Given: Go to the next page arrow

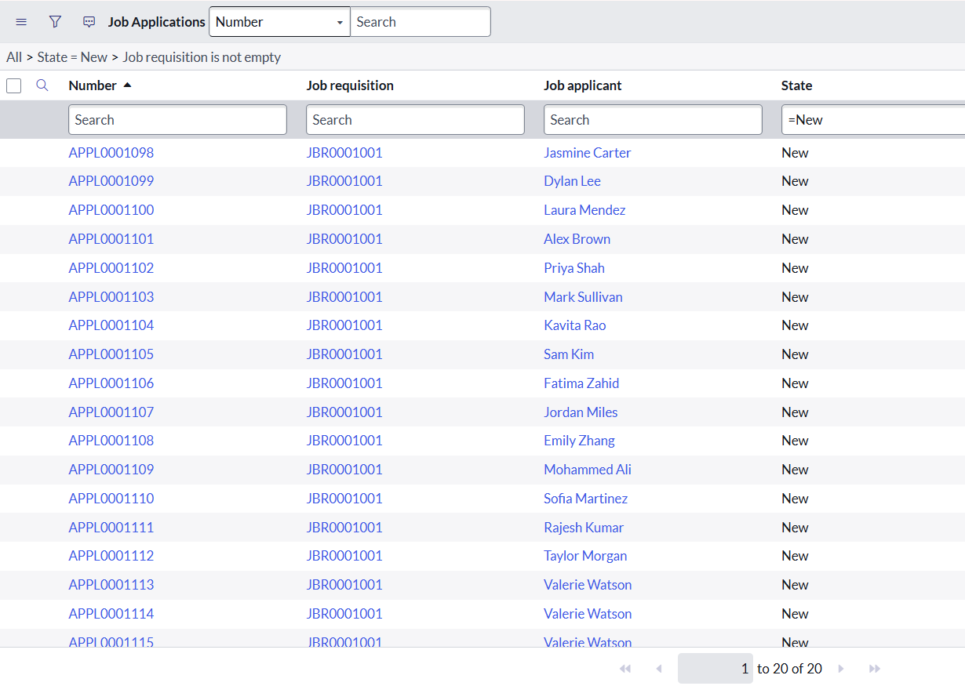Looking at the screenshot, I should pyautogui.click(x=841, y=669).
